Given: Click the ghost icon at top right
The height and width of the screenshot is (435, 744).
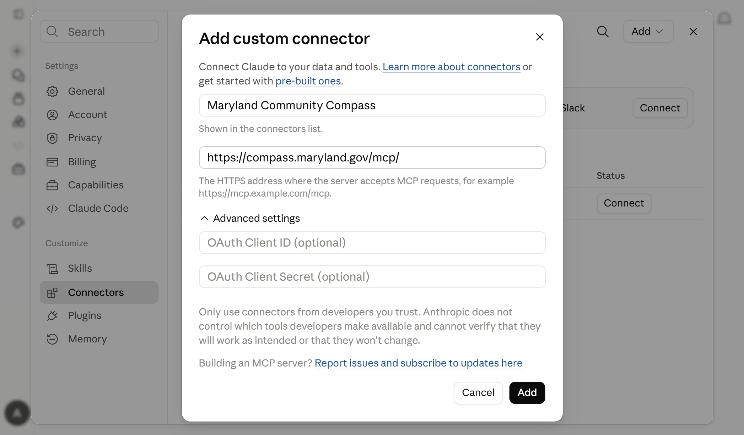Looking at the screenshot, I should [724, 18].
